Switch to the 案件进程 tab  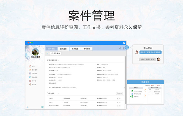pyautogui.click(x=63, y=49)
